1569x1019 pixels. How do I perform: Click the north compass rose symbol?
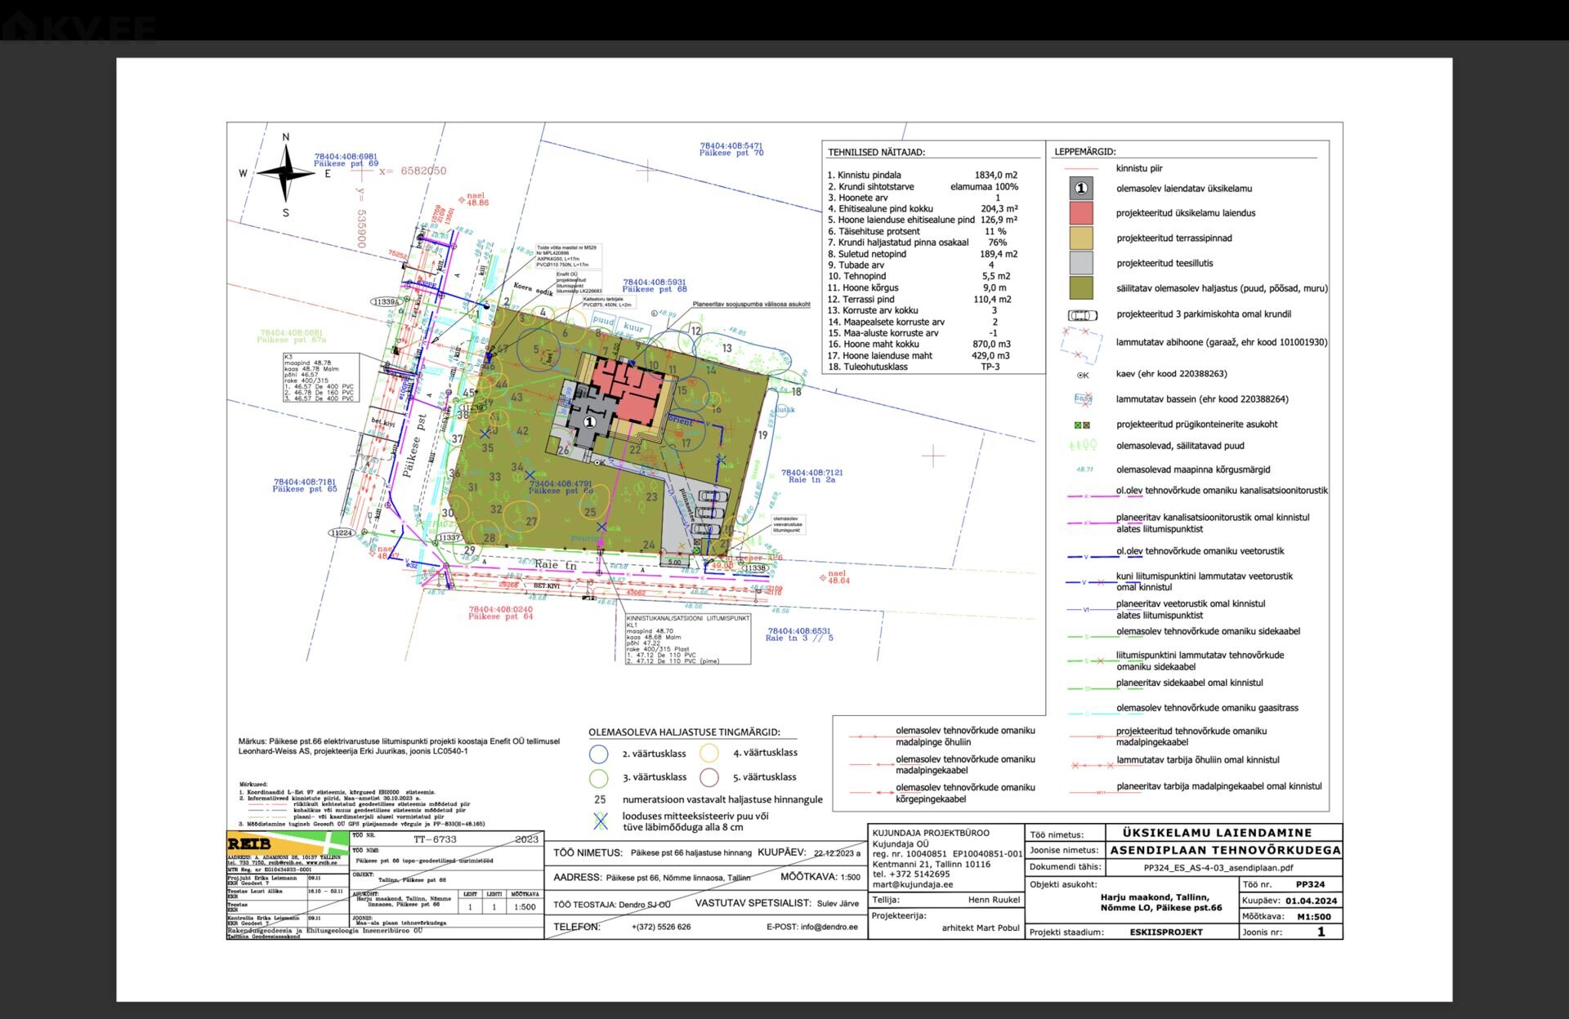(x=285, y=173)
